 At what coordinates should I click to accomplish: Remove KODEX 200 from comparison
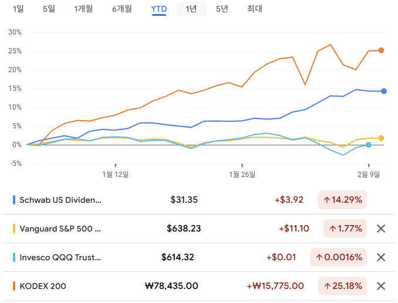(x=380, y=286)
